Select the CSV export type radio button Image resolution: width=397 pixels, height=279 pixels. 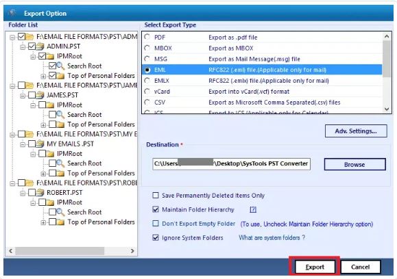point(147,103)
